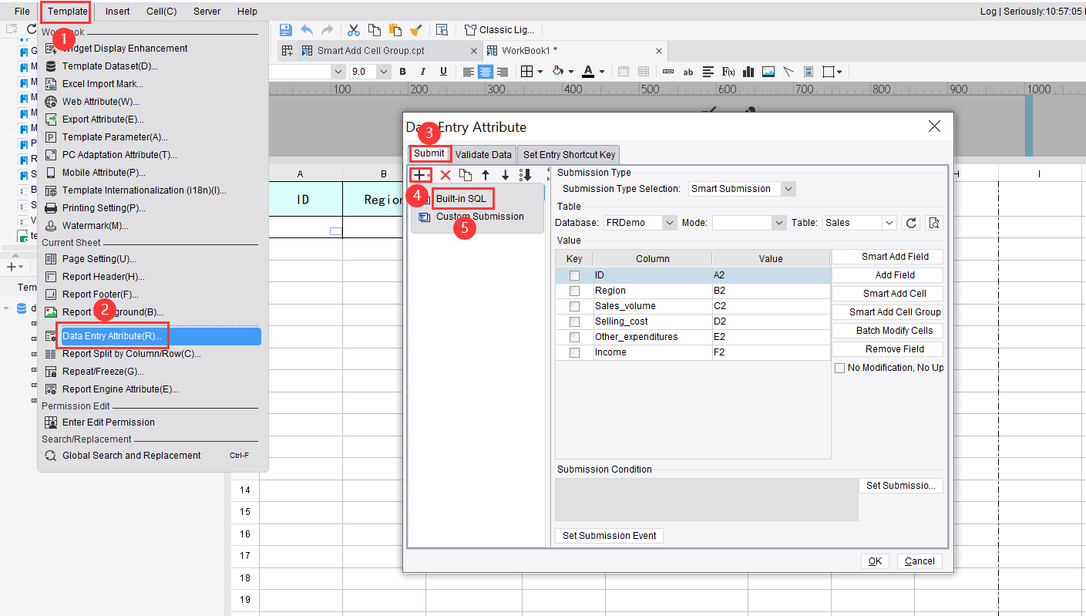
Task: Toggle Bold formatting
Action: tap(402, 71)
